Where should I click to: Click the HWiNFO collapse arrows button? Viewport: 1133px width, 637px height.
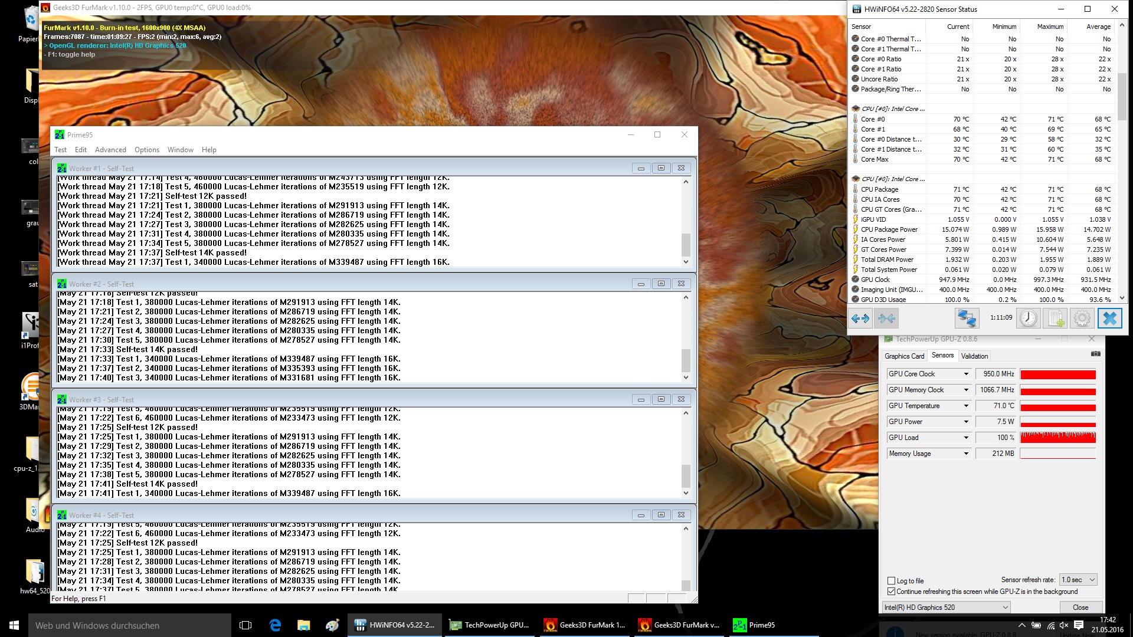pyautogui.click(x=886, y=318)
